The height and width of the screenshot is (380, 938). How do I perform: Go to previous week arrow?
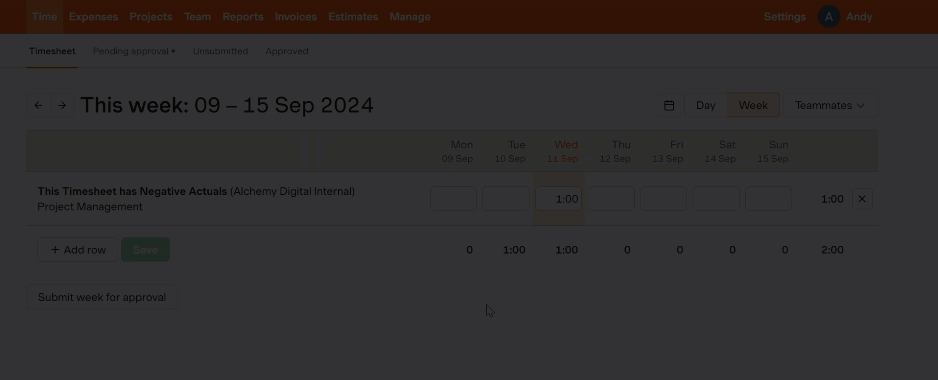click(38, 105)
